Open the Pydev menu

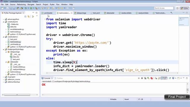pos(52,4)
